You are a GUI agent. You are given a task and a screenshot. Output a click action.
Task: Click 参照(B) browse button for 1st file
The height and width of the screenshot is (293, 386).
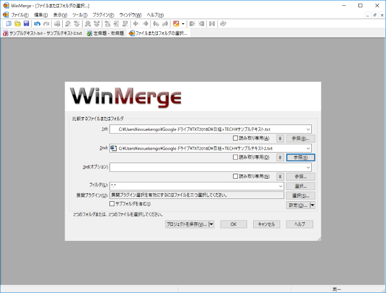pyautogui.click(x=300, y=139)
